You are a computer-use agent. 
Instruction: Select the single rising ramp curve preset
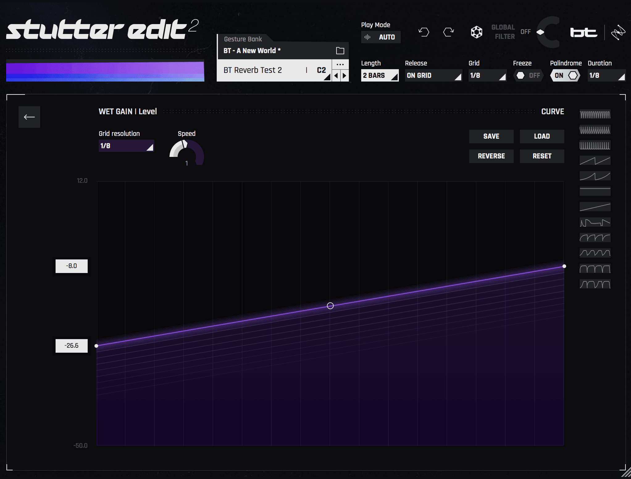[595, 207]
